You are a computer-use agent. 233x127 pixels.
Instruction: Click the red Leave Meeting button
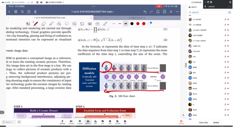(181, 122)
